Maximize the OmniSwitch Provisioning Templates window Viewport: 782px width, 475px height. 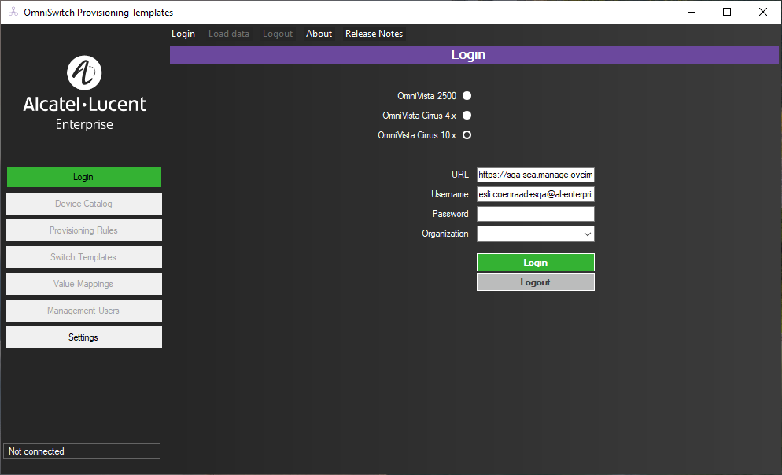(727, 12)
